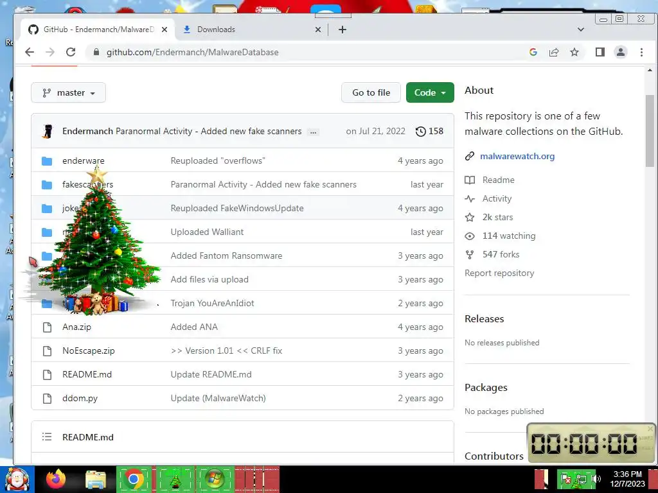
Task: Click the browser back arrow
Action: coord(30,52)
